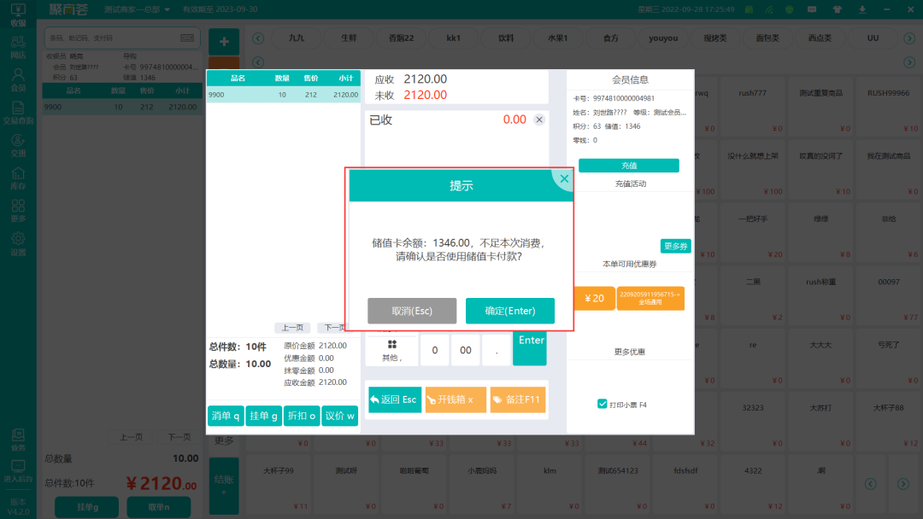Open the 库存 inventory icon

pos(18,178)
